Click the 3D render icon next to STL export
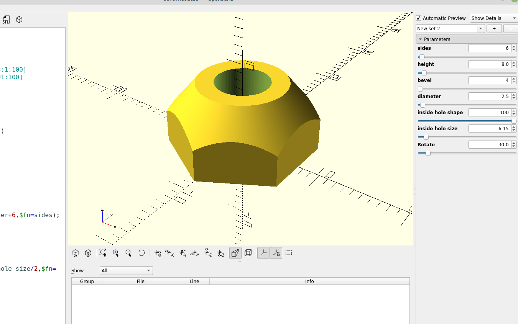 pyautogui.click(x=19, y=19)
